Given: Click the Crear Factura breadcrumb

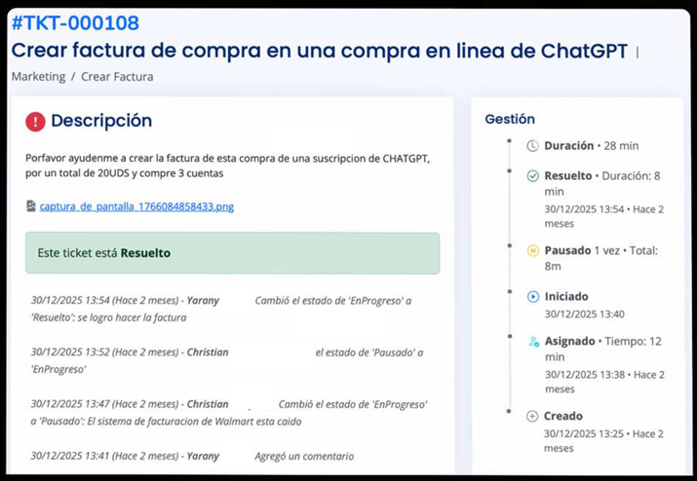Looking at the screenshot, I should [x=117, y=76].
